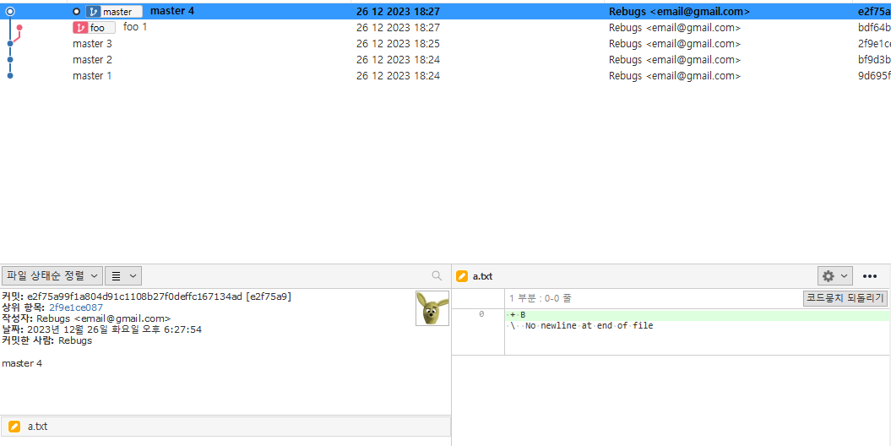The height and width of the screenshot is (446, 891).
Task: Click the hunk header '1 부분 : 0-0 줄'
Action: (540, 298)
